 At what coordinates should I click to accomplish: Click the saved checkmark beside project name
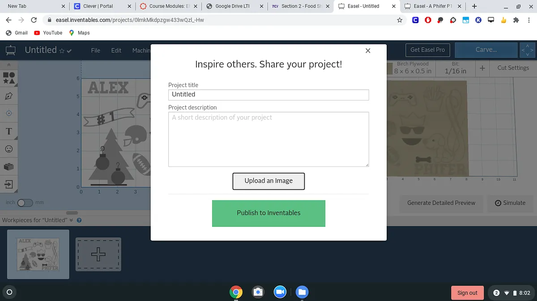tap(69, 51)
